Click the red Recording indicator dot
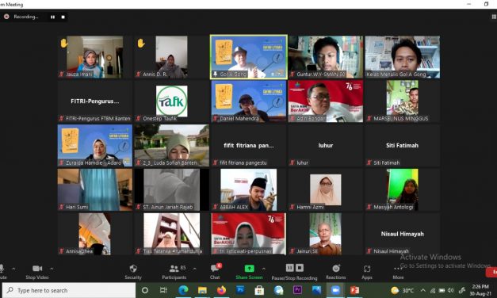Viewport: 497px width, 298px height. (x=6, y=17)
